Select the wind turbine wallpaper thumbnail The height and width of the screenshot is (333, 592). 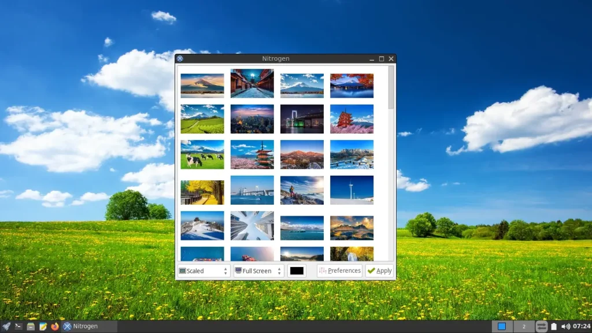point(352,190)
